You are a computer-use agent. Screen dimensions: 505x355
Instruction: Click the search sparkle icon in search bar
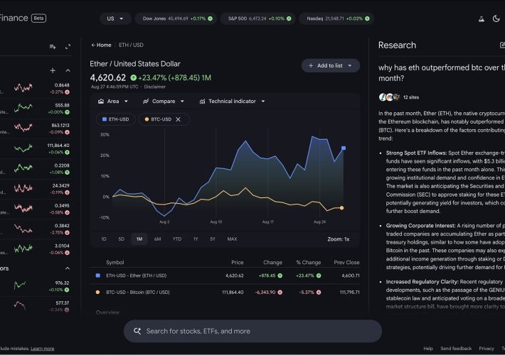pos(137,331)
